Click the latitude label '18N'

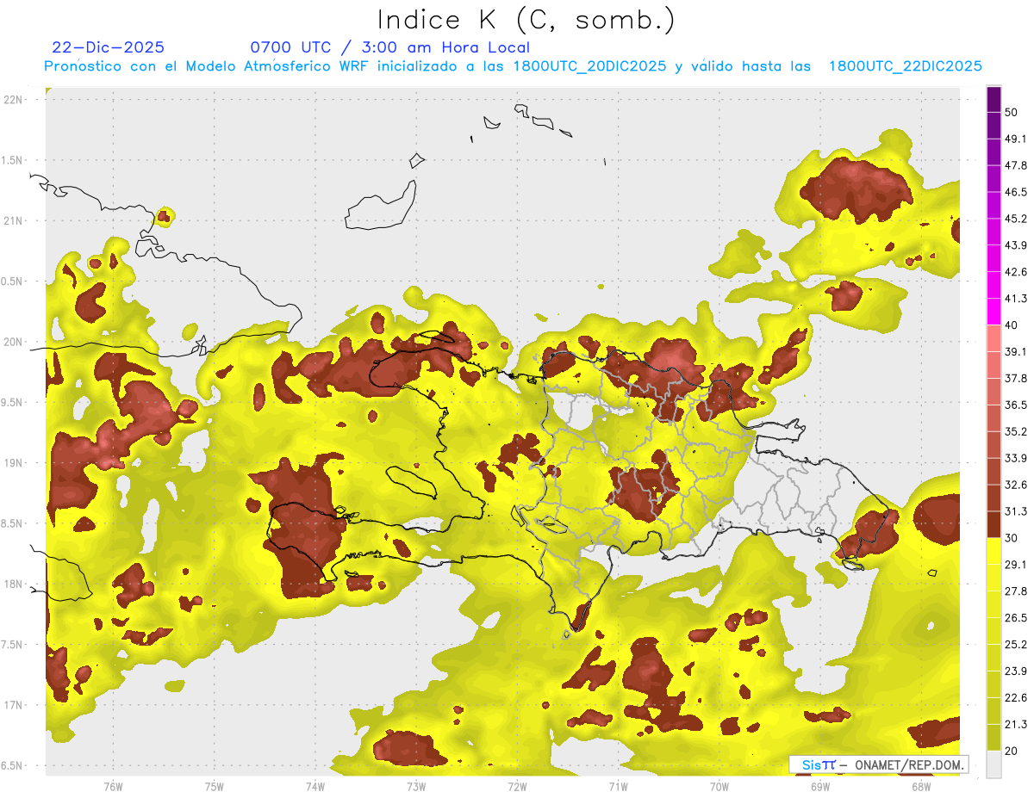click(15, 584)
